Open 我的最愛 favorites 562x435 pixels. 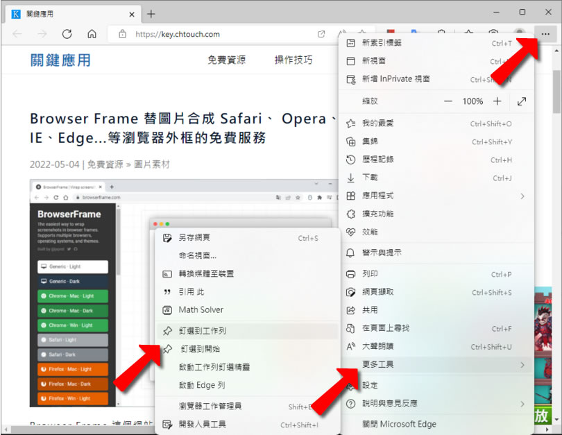(x=436, y=123)
